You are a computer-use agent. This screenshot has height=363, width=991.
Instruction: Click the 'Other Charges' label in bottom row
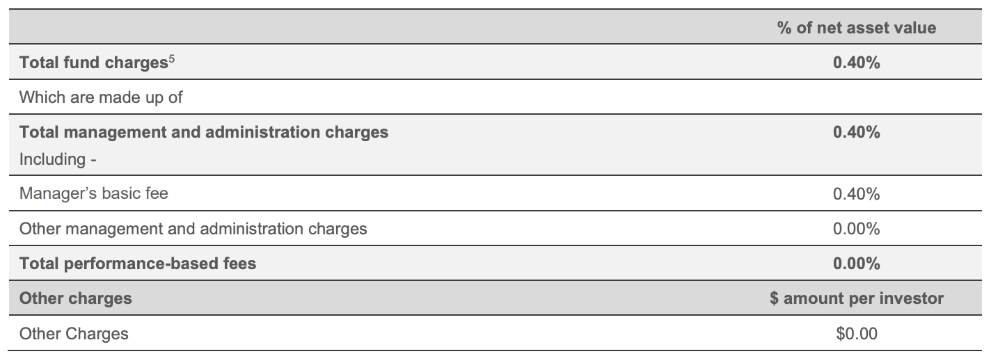tap(74, 334)
